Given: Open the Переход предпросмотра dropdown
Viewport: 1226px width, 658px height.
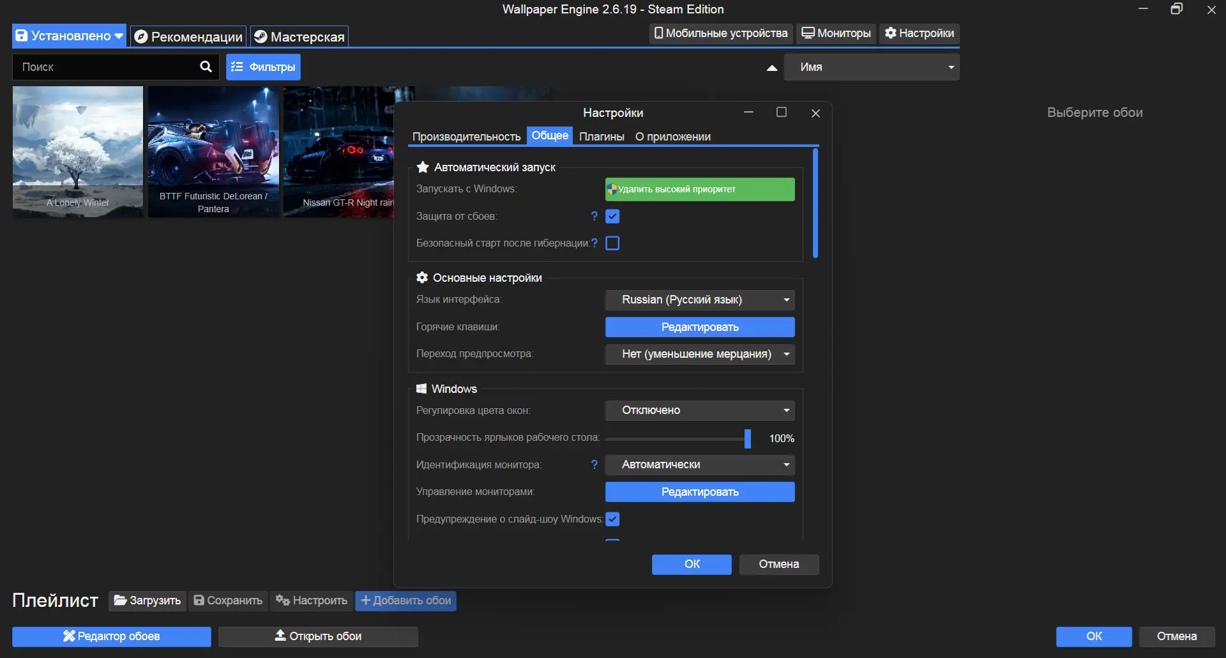Looking at the screenshot, I should point(700,354).
